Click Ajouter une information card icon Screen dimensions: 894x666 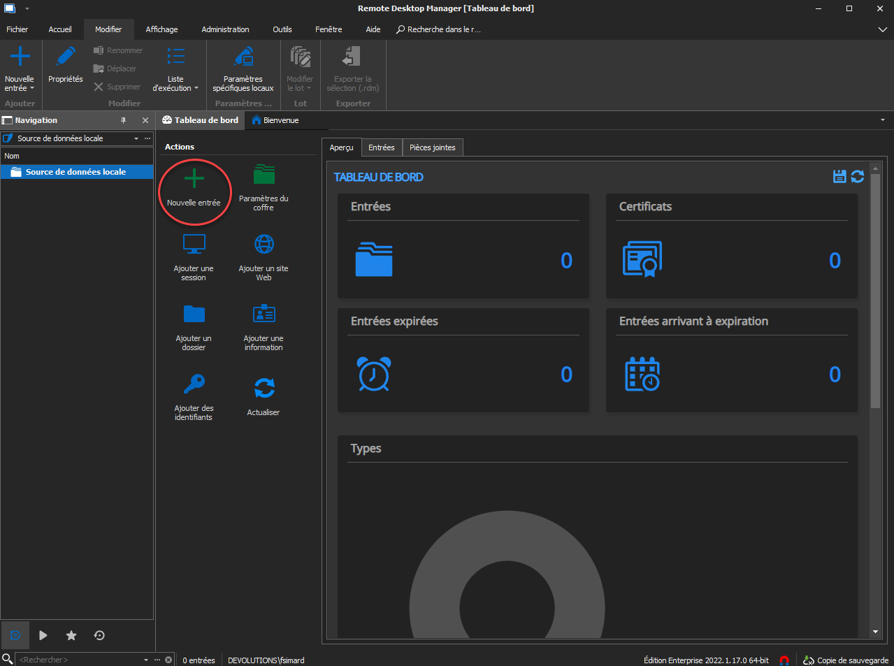[x=264, y=314]
